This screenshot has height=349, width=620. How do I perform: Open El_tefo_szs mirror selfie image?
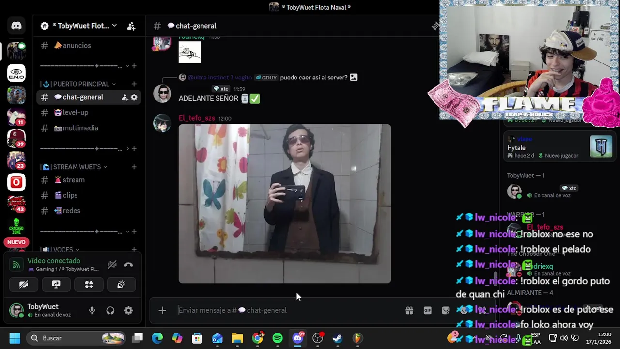point(285,204)
